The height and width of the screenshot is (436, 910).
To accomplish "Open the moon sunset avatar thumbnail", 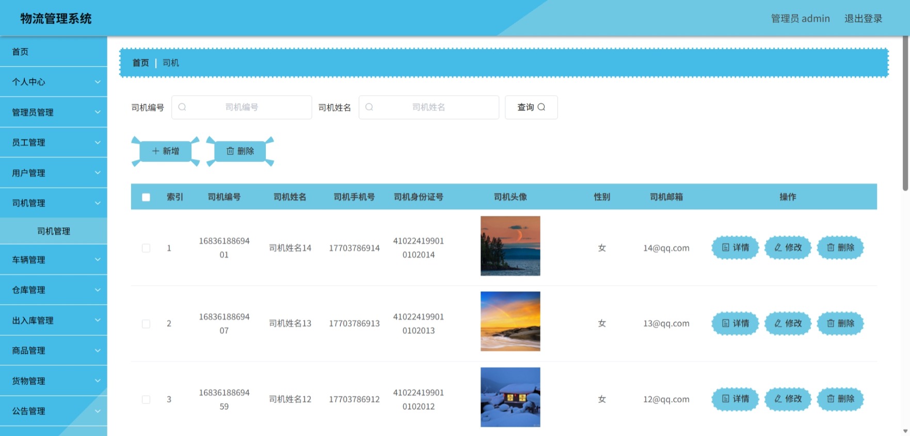I will click(x=510, y=246).
